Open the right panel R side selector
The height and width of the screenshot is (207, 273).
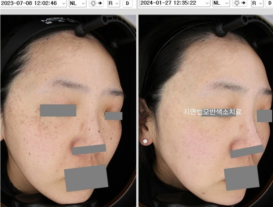[x=257, y=4]
